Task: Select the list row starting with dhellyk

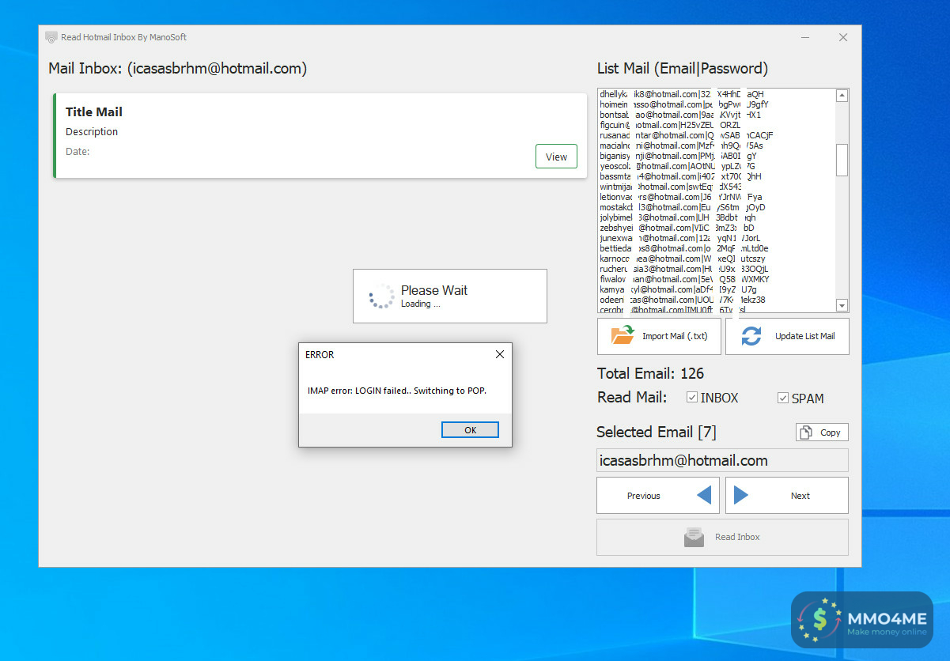Action: click(717, 94)
